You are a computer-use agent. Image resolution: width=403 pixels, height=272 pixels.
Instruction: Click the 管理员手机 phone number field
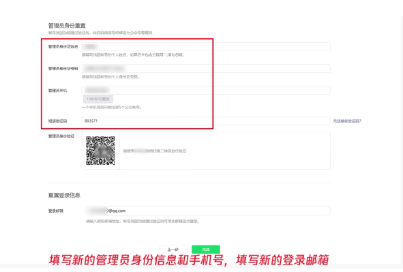click(x=206, y=91)
